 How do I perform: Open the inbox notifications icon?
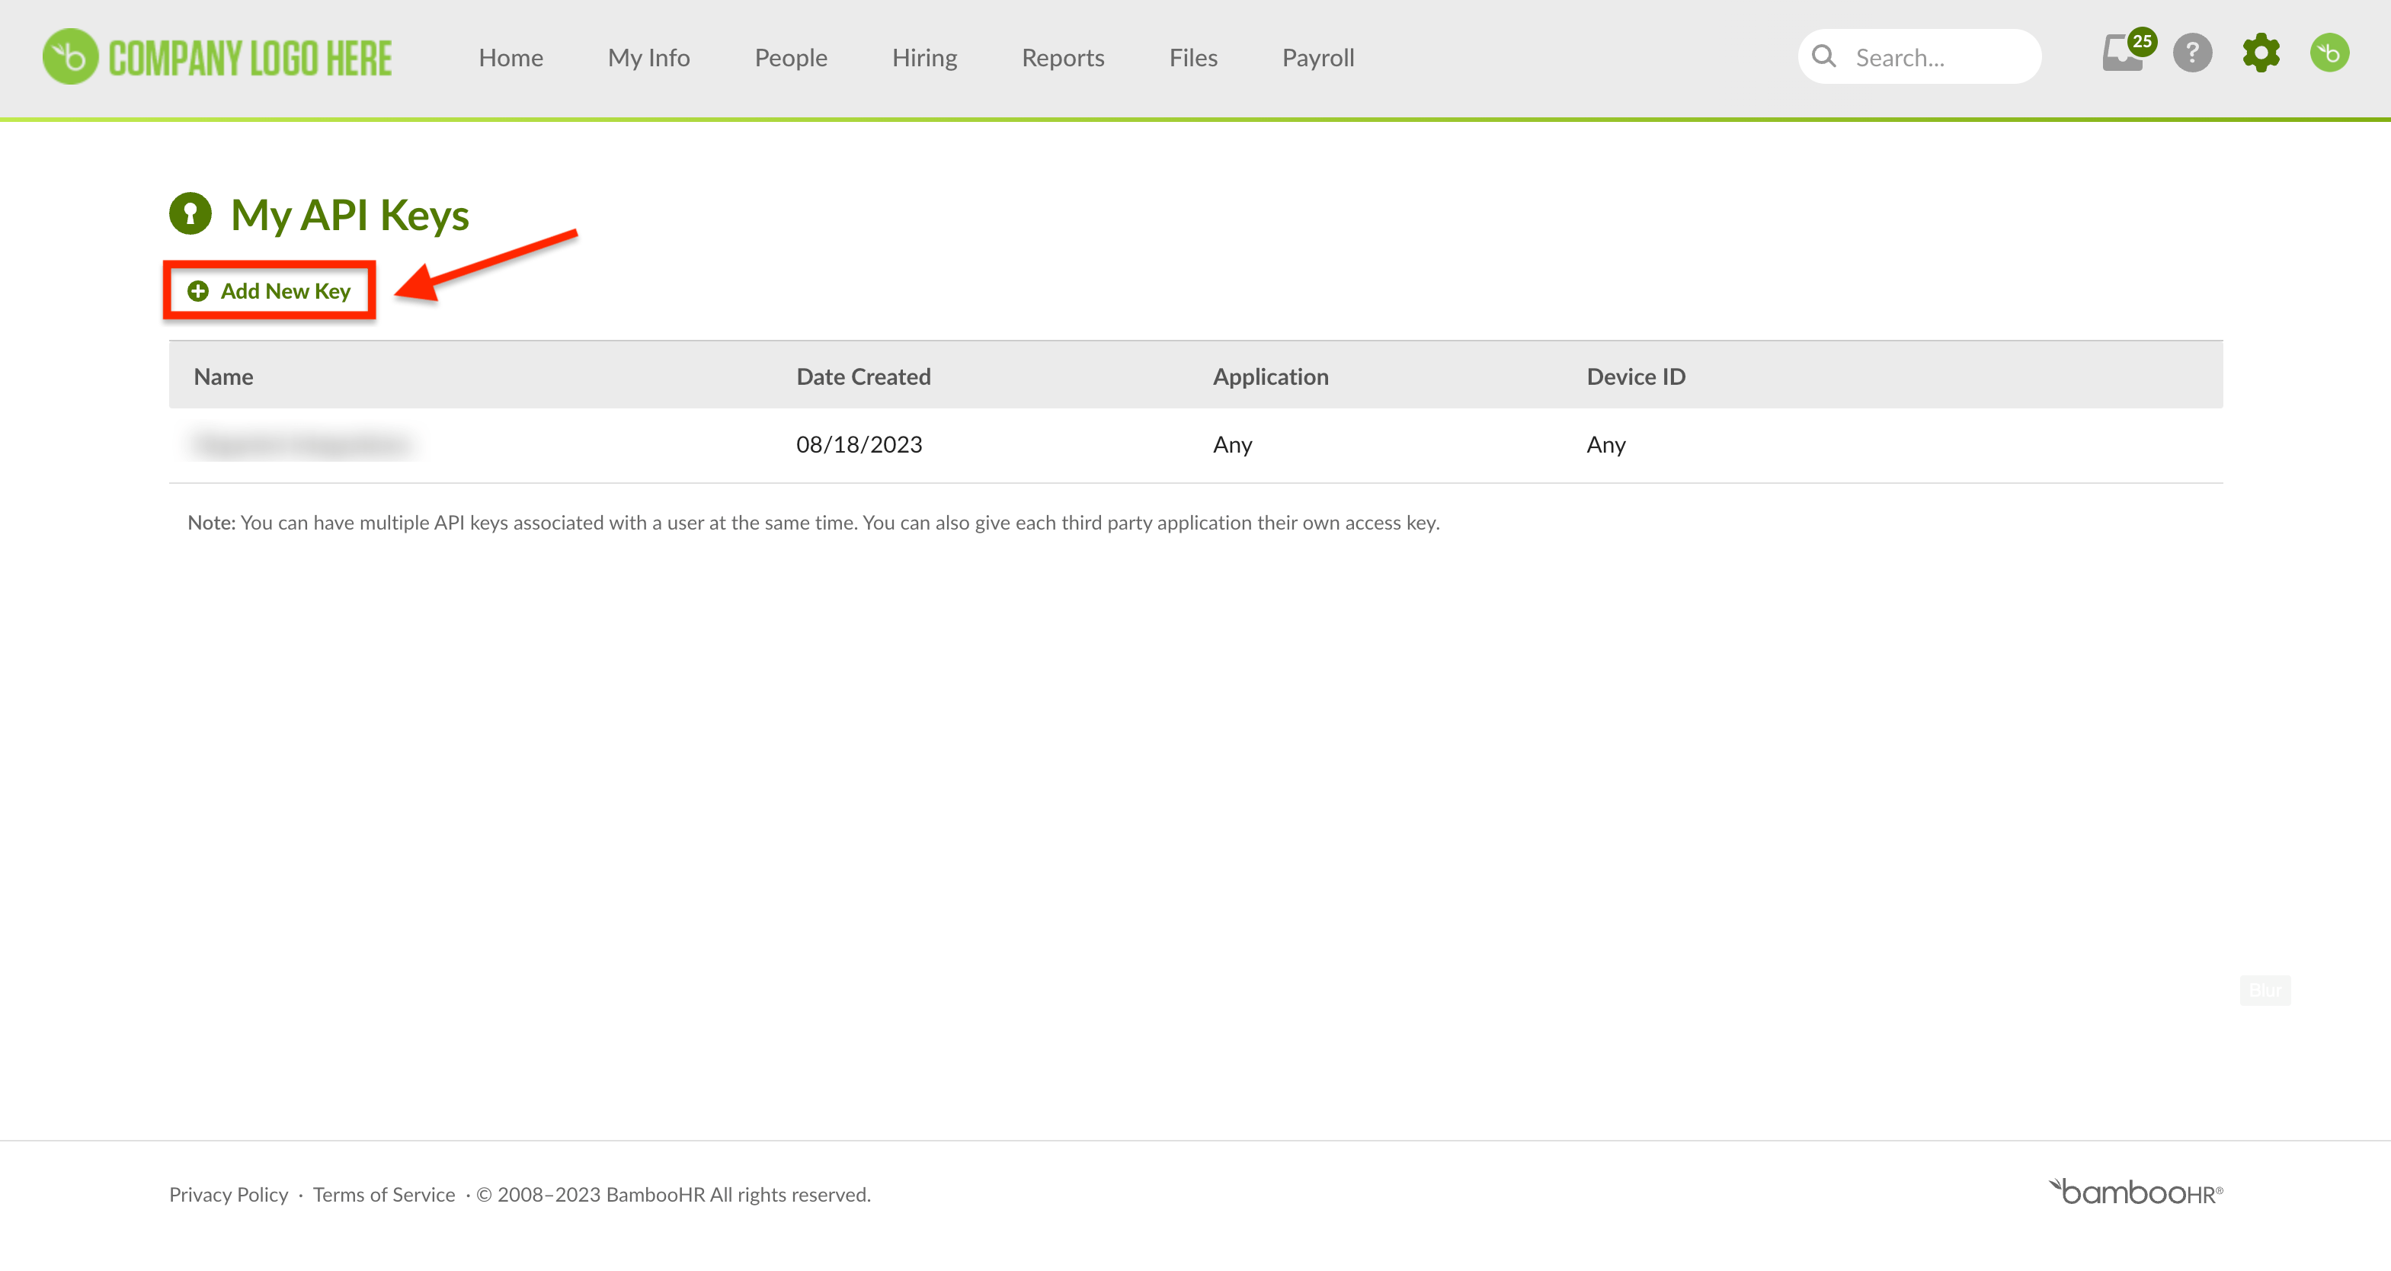[x=2123, y=56]
